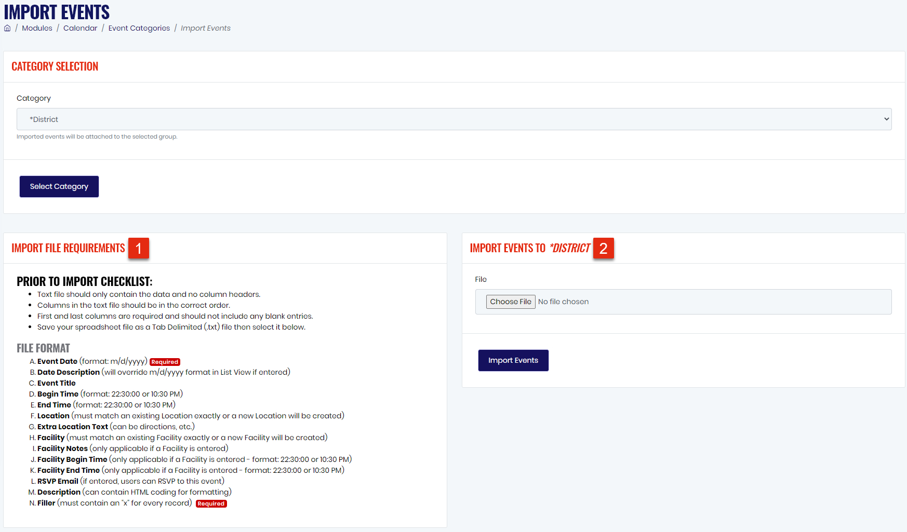Image resolution: width=907 pixels, height=532 pixels.
Task: Click the Description HTML coding line
Action: pos(135,492)
